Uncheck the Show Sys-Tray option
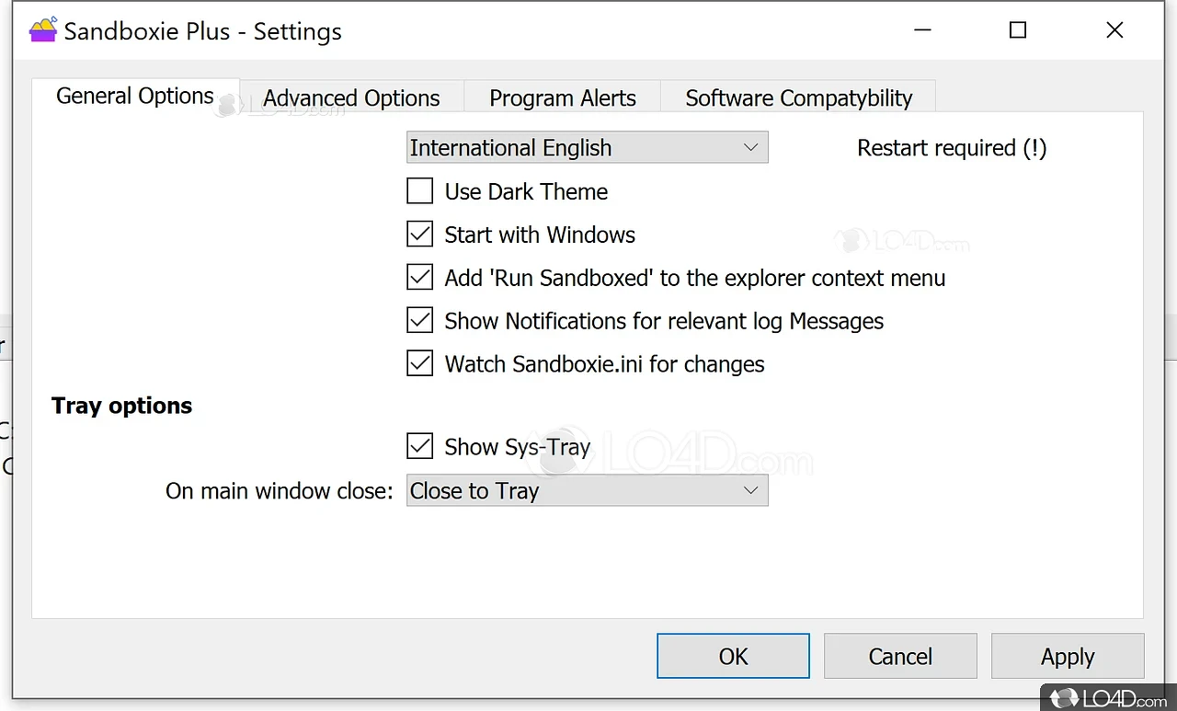This screenshot has width=1177, height=711. pyautogui.click(x=419, y=445)
